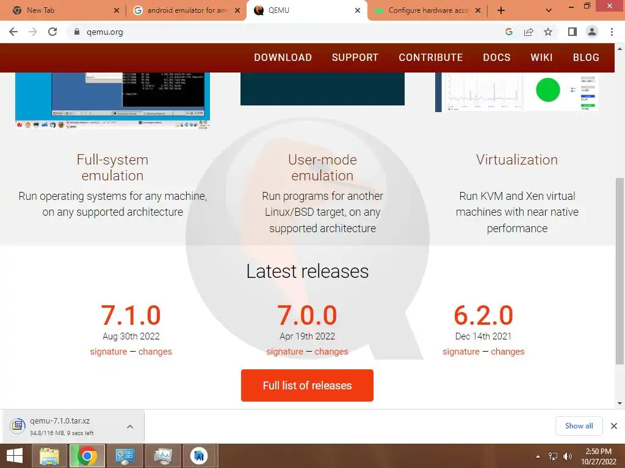Click the Google icon in address bar
The image size is (625, 468).
coord(508,32)
